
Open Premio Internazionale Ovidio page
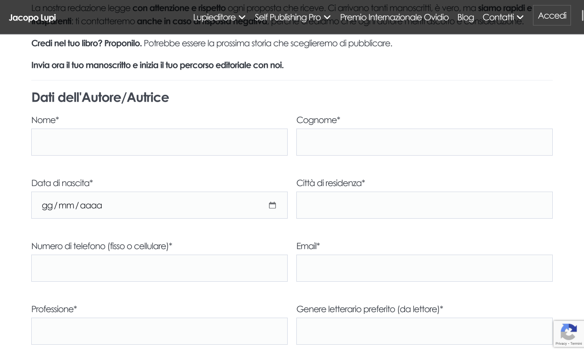click(394, 17)
